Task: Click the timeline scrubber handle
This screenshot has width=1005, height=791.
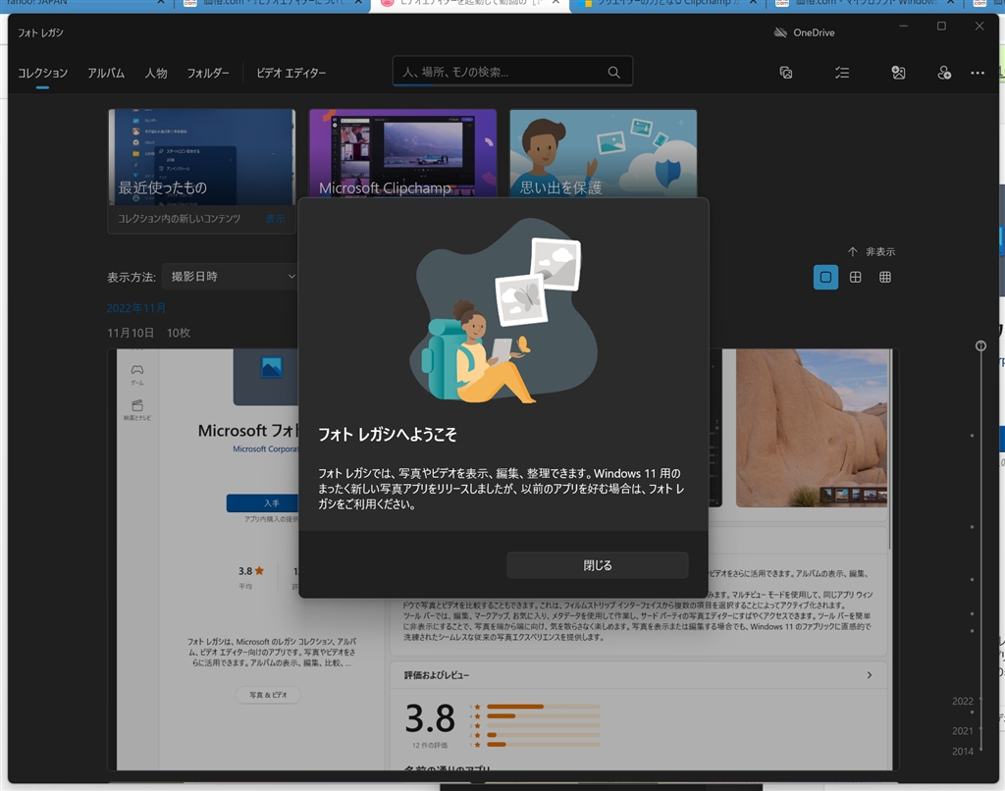Action: click(980, 346)
